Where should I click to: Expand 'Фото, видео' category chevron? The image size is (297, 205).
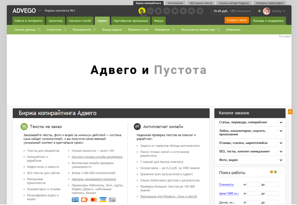(281, 160)
